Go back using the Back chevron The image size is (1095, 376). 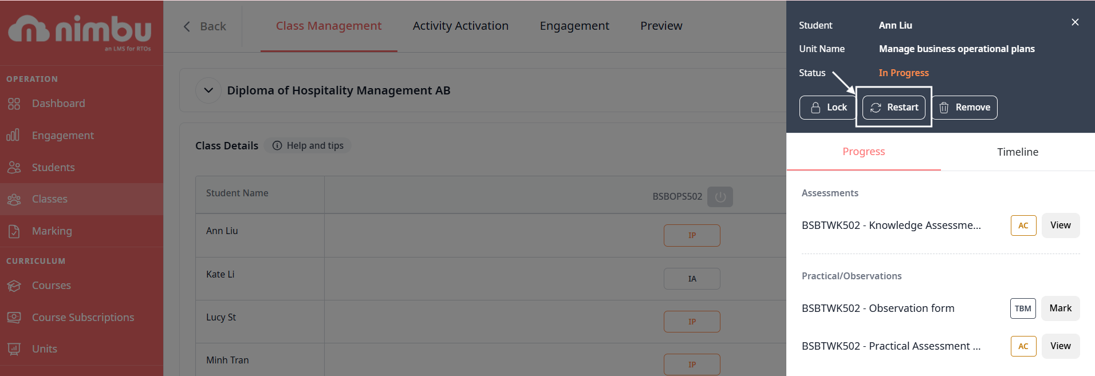point(187,26)
